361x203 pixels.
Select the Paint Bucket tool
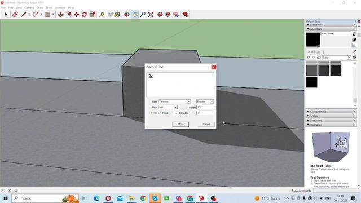[x=117, y=15]
